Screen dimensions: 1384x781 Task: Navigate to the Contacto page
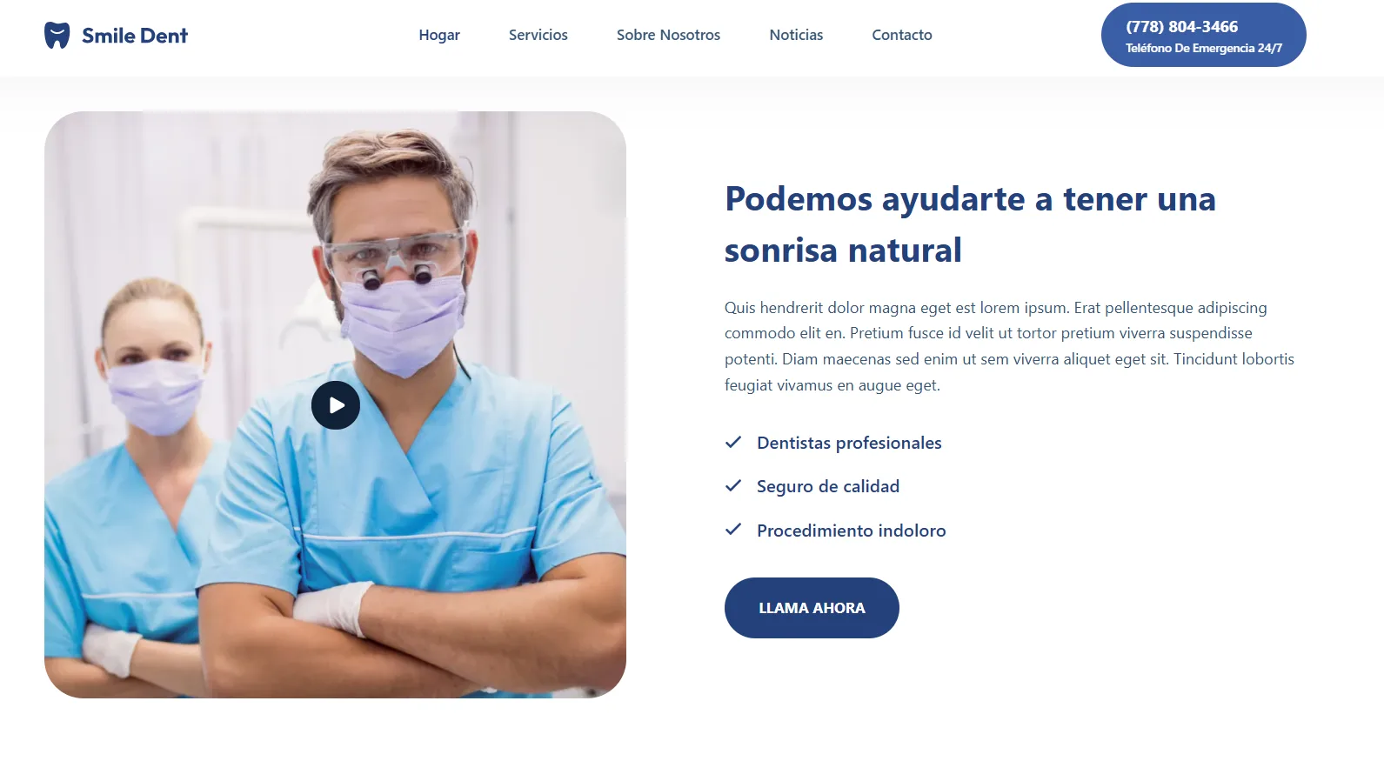pos(902,35)
